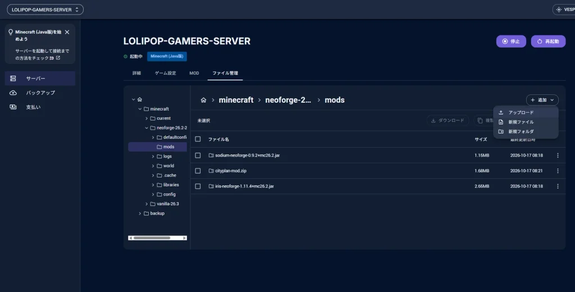Click the minecraft folder icon in tree
The height and width of the screenshot is (292, 575).
coord(146,109)
